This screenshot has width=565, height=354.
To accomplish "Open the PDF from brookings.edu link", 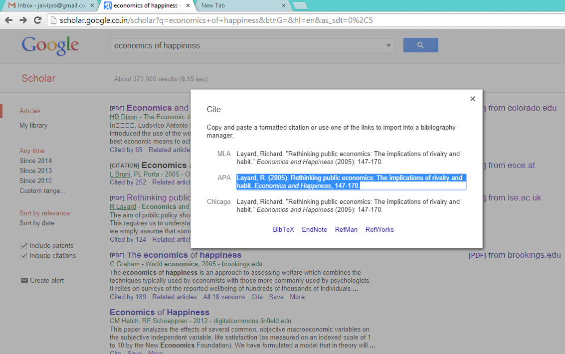I will coord(515,255).
